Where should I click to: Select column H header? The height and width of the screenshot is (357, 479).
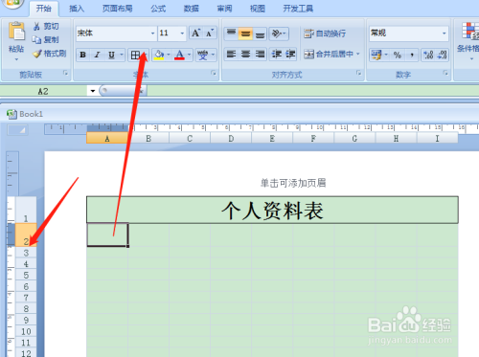(x=396, y=139)
